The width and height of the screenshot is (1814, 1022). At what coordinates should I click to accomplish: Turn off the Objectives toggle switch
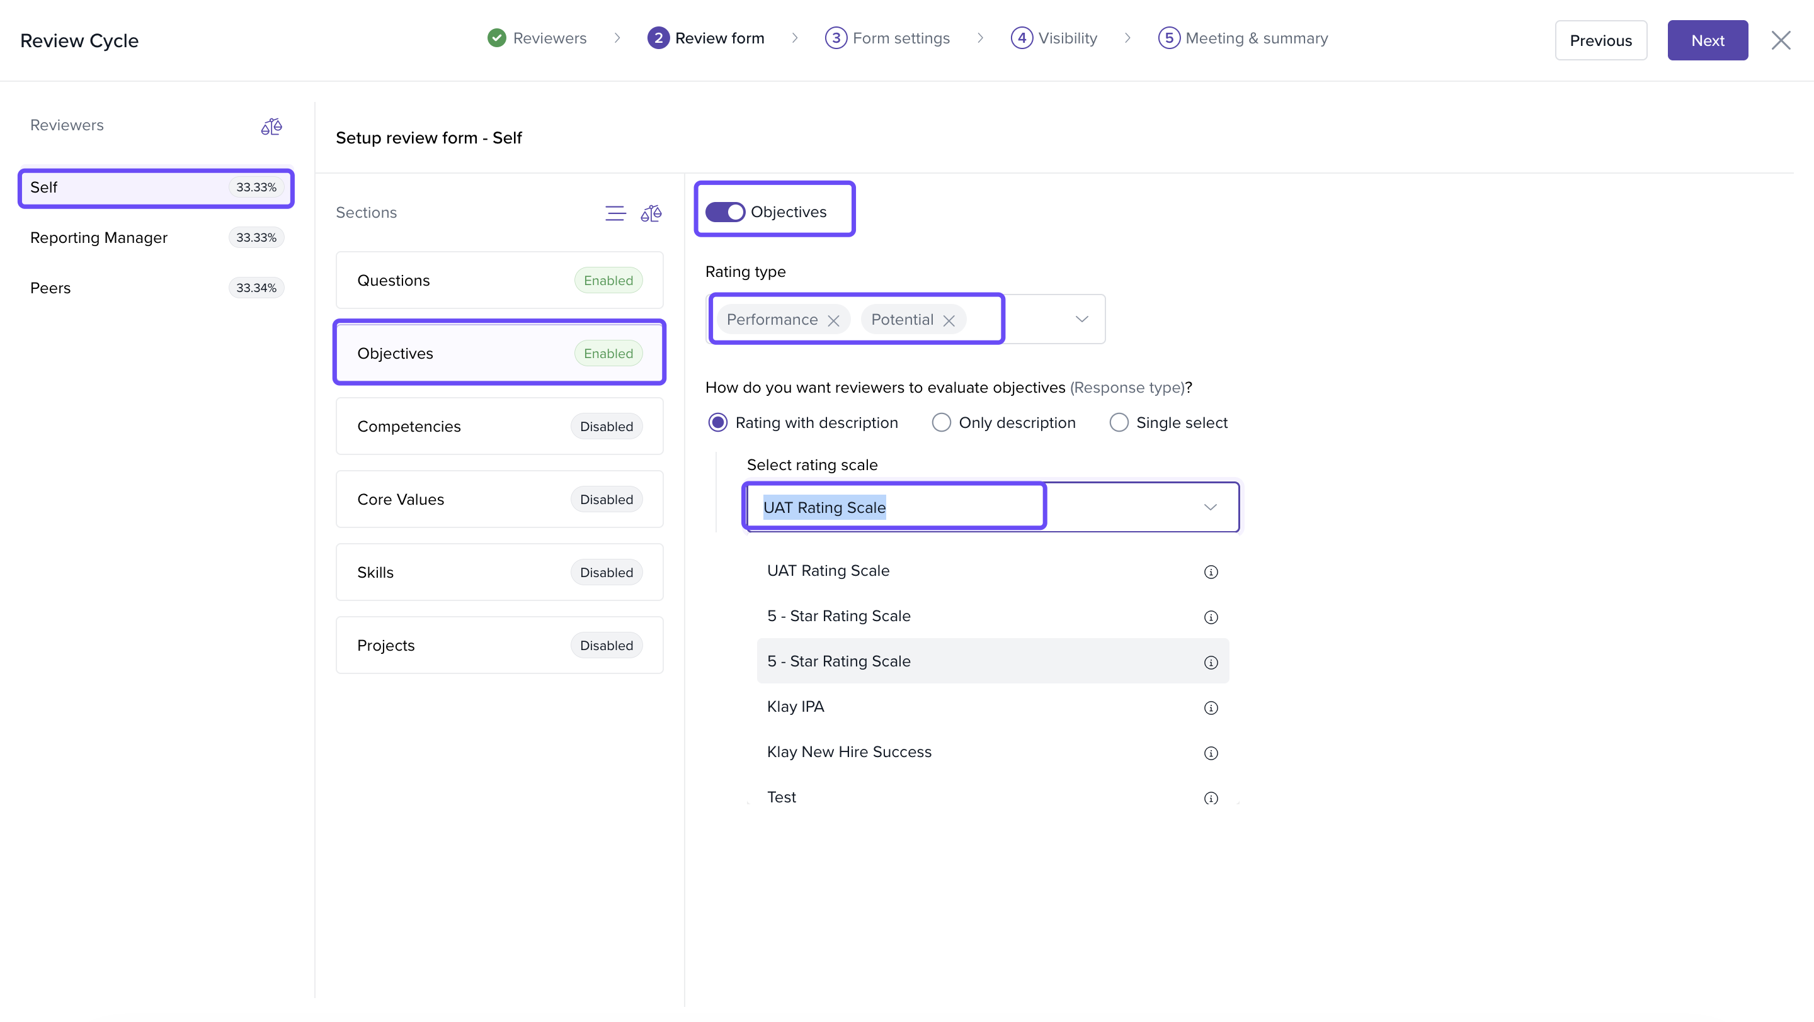[724, 211]
